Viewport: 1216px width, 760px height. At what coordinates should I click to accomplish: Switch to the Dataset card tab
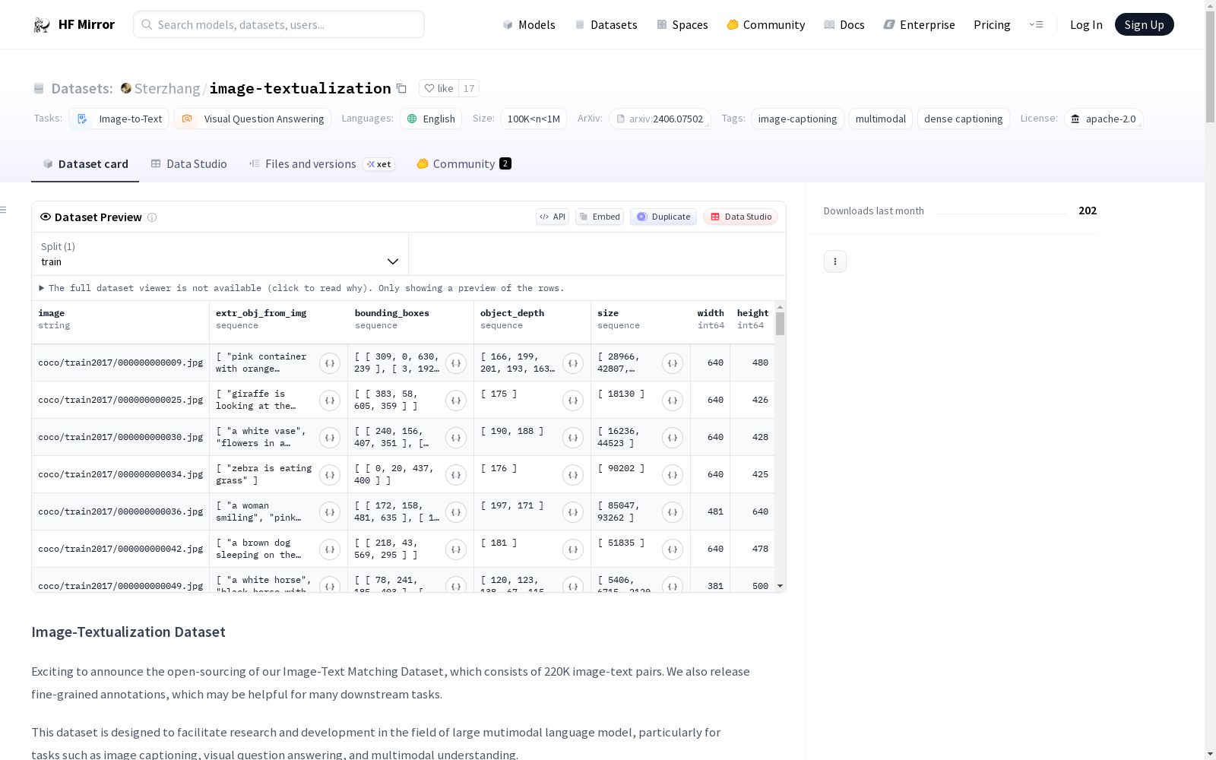85,164
